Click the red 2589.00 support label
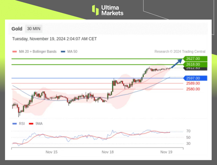 (x=193, y=83)
